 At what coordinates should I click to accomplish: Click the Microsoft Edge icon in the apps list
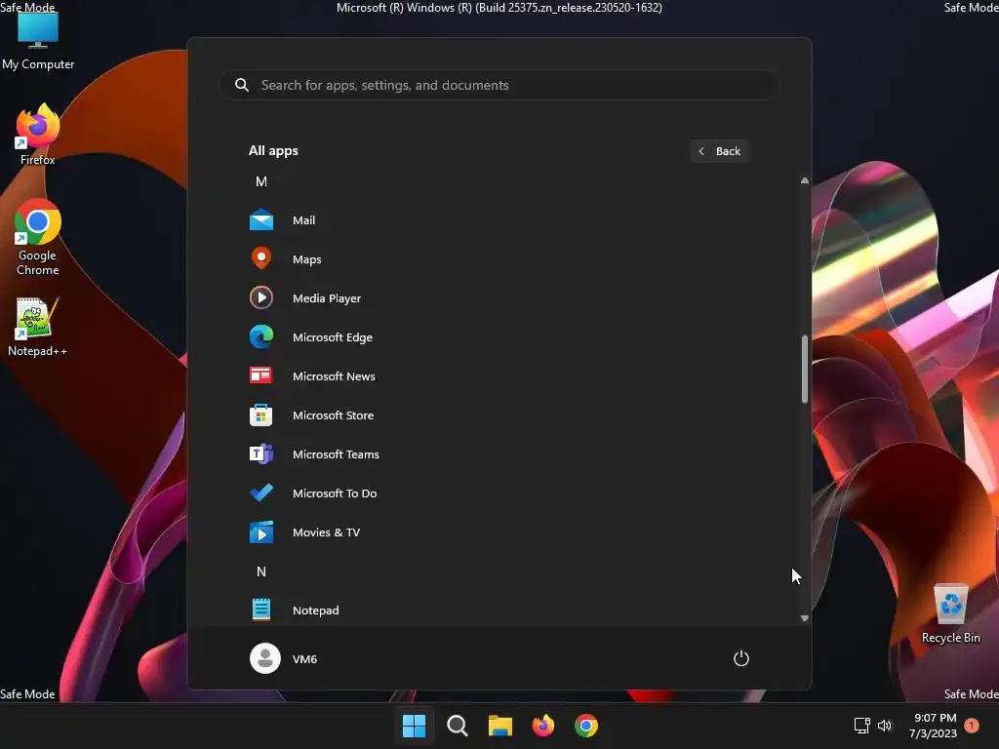coord(261,336)
